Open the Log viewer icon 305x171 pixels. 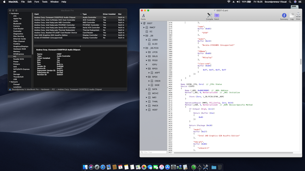[292, 16]
